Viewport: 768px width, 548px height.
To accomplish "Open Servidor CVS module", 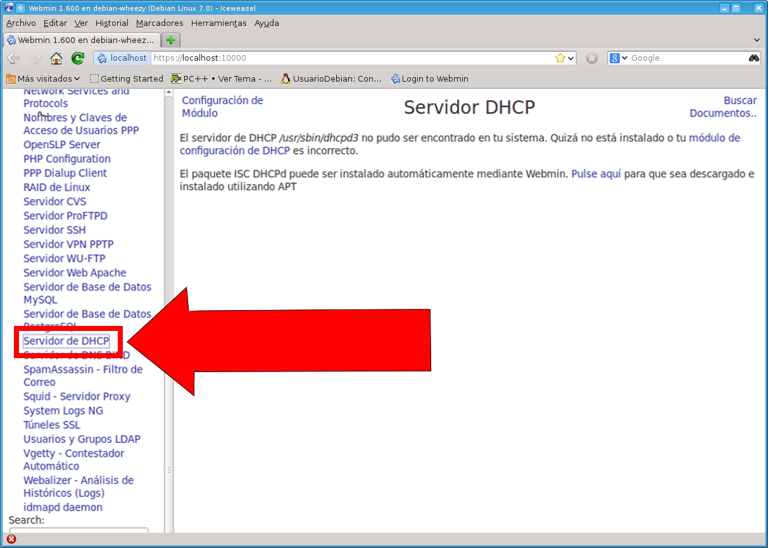I will point(54,201).
